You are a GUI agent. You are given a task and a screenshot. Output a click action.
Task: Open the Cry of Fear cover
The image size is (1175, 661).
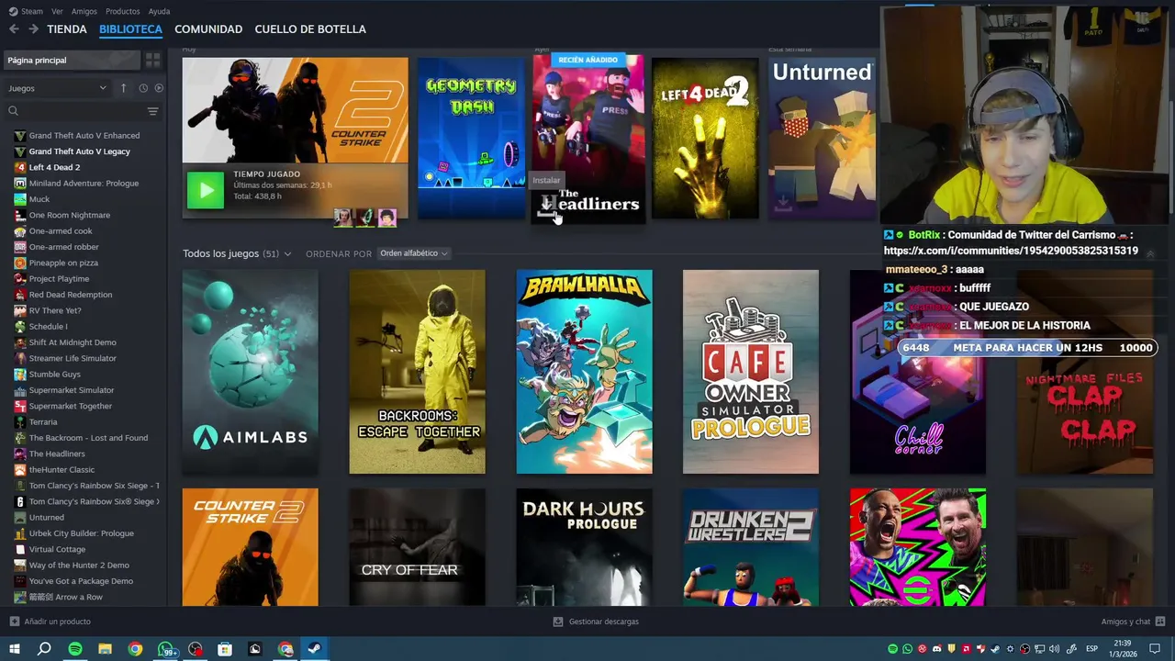[x=418, y=547]
